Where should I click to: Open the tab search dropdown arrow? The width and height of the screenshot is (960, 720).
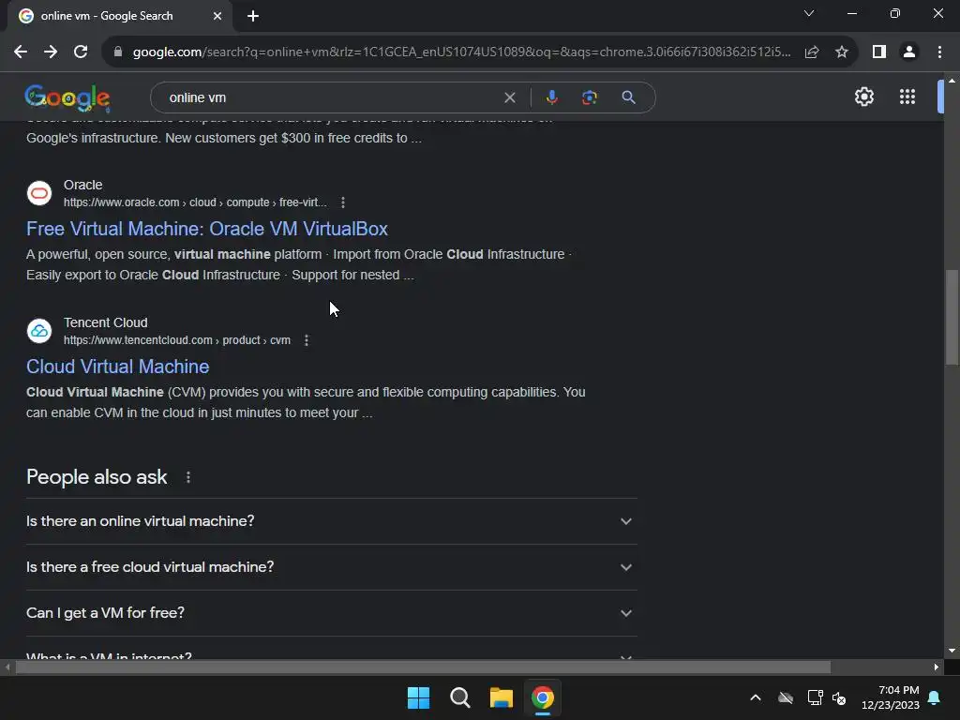tap(809, 13)
